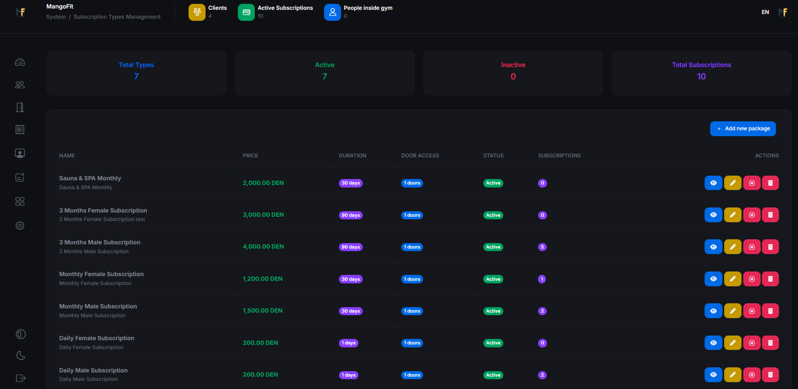Click the Subscription Types Management breadcrumb
This screenshot has height=389, width=798.
tap(117, 17)
